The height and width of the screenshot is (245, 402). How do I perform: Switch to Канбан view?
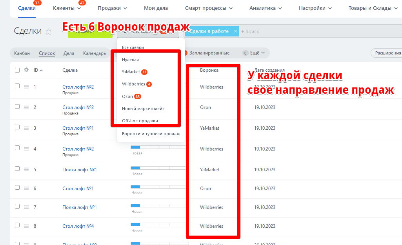pos(22,53)
